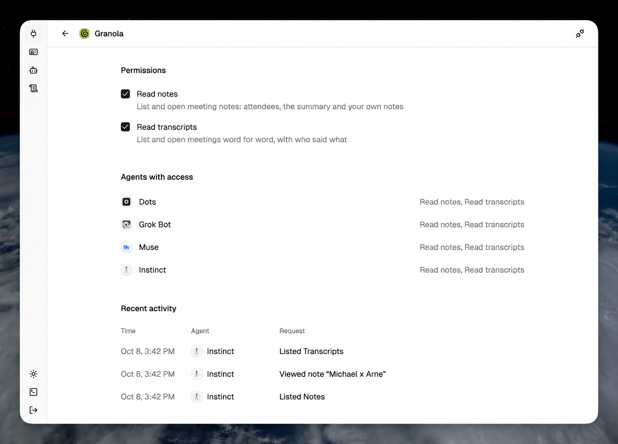
Task: Open the Muse agent entry
Action: 322,247
